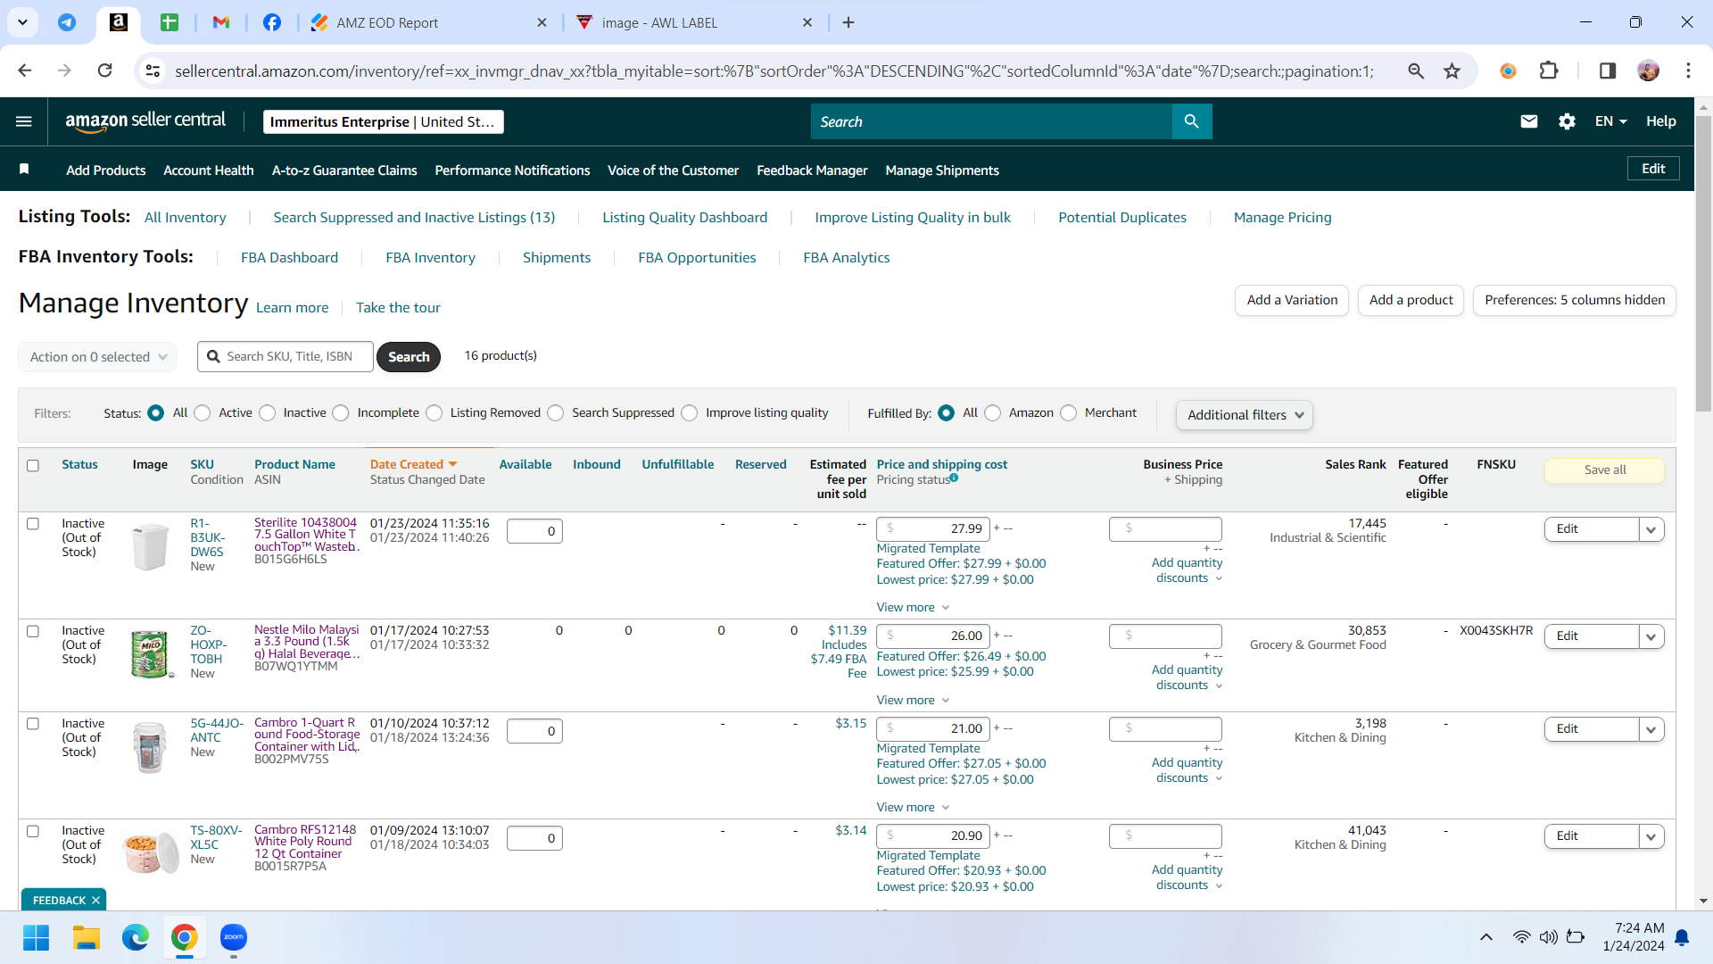Open the Seller Central hamburger menu
The height and width of the screenshot is (964, 1713).
point(24,121)
